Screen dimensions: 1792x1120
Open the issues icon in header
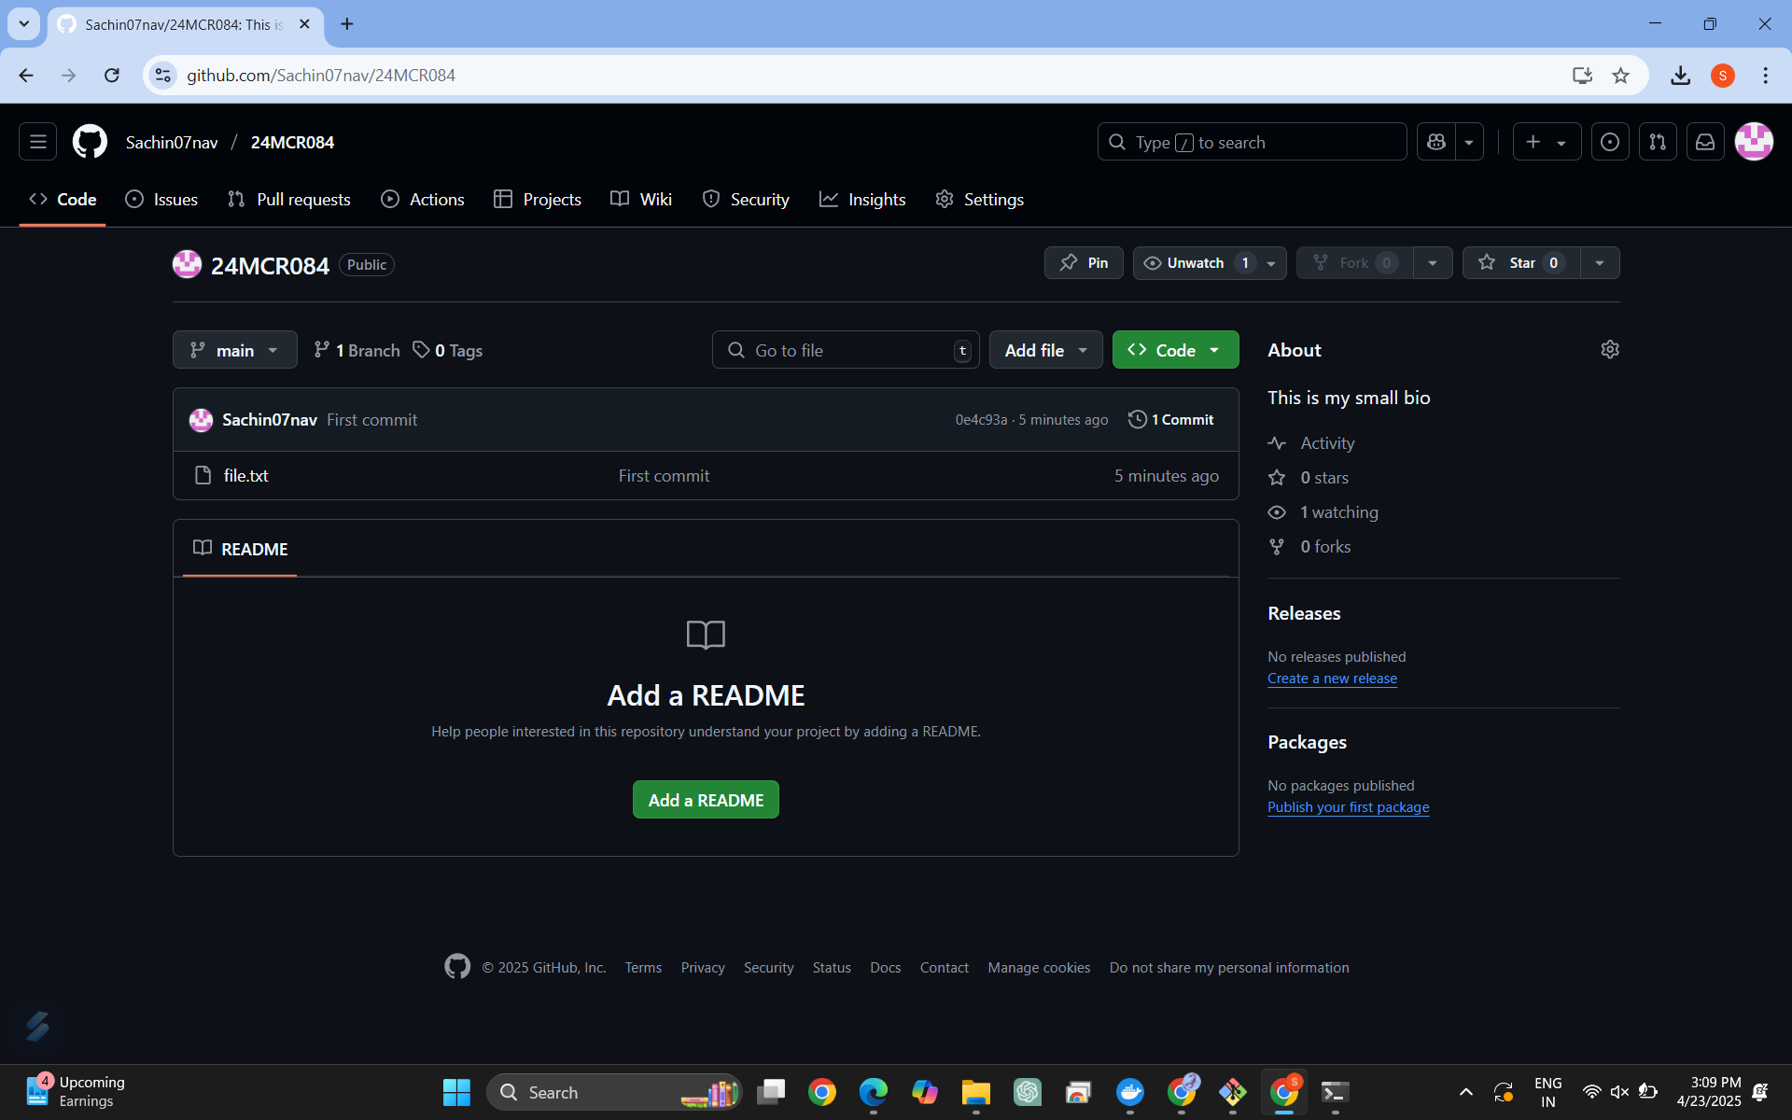pyautogui.click(x=1610, y=142)
